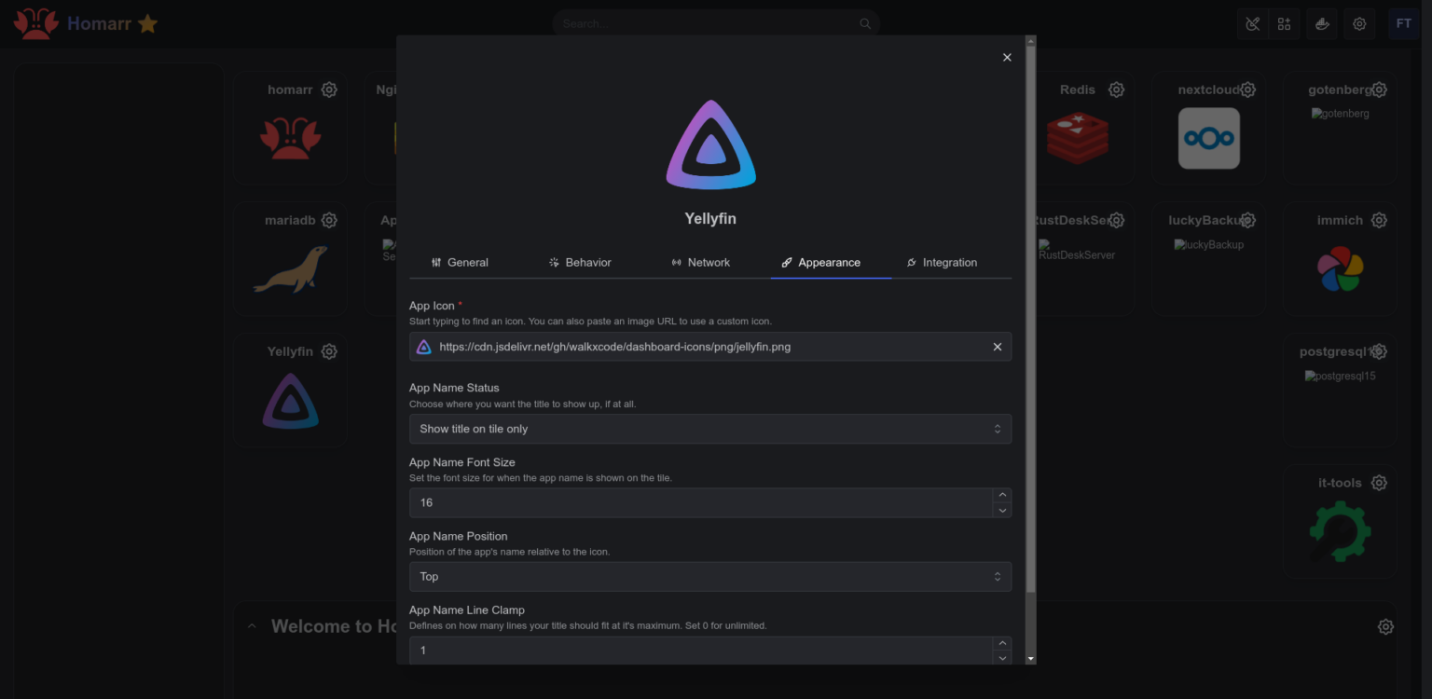Click the immich pinwheel icon on its tile
This screenshot has height=699, width=1432.
point(1341,269)
